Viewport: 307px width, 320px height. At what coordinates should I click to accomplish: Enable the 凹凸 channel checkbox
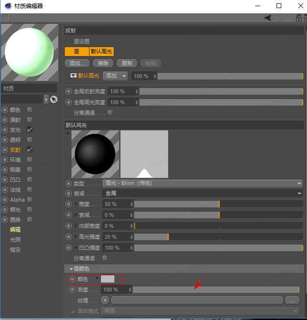(30, 180)
